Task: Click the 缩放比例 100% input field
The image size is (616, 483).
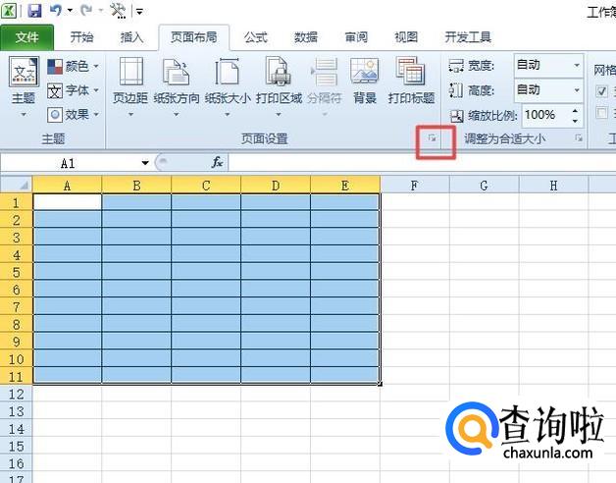Action: tap(544, 115)
